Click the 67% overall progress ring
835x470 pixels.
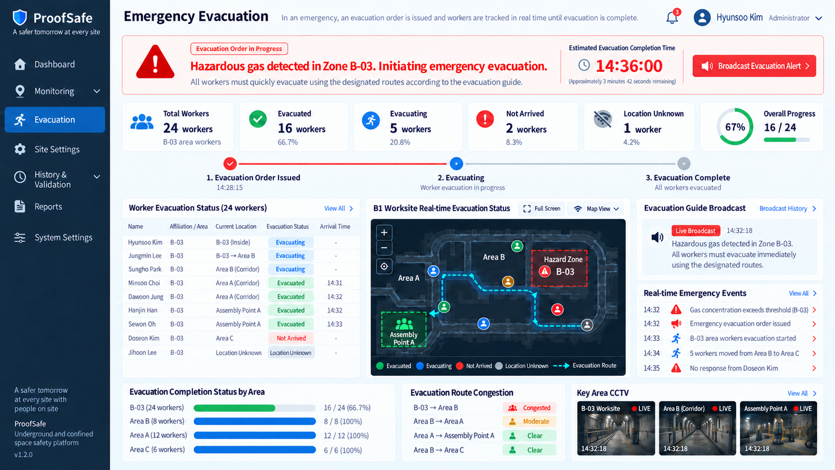(x=735, y=127)
